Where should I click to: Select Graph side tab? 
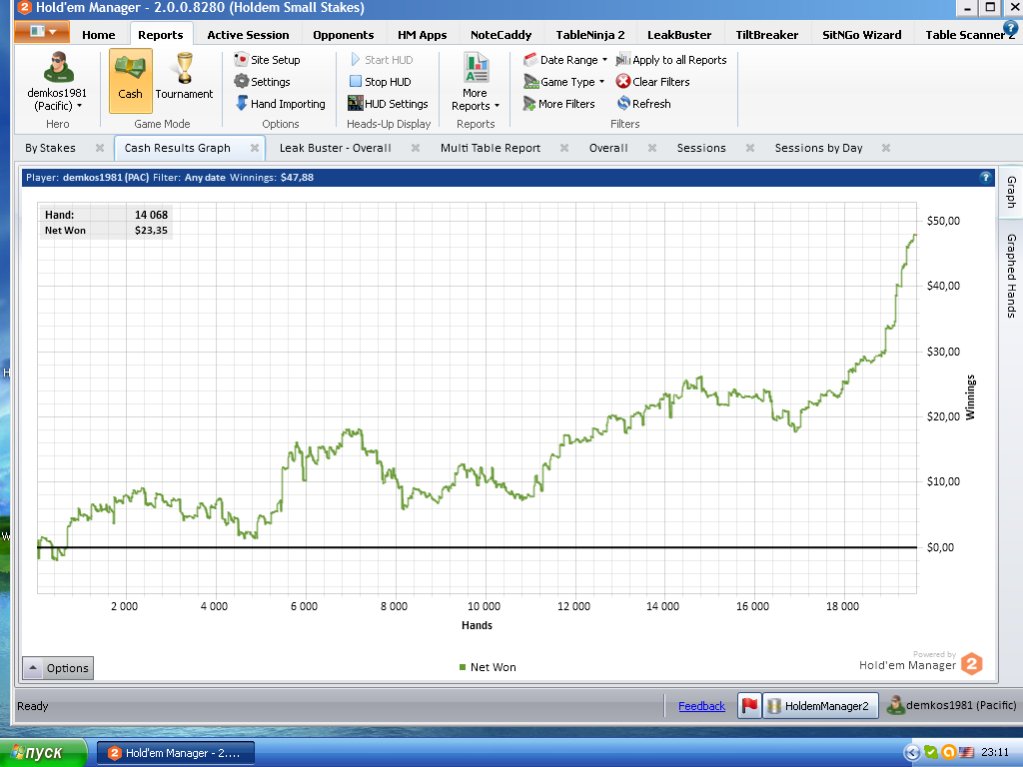pyautogui.click(x=1011, y=192)
